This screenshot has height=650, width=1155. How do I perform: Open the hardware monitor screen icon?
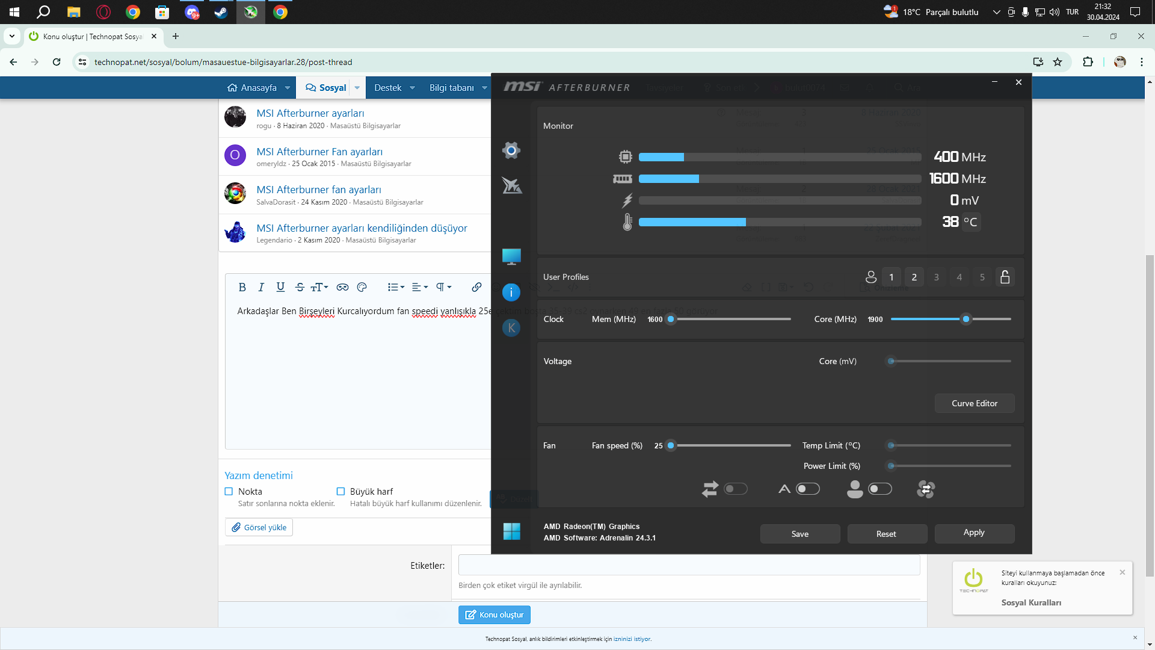tap(511, 256)
